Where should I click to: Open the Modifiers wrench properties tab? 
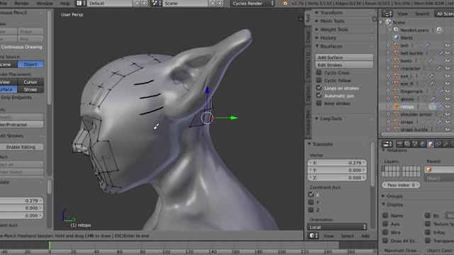pyautogui.click(x=446, y=144)
